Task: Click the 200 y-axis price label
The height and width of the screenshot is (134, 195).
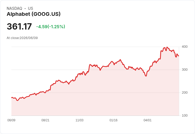Action: [185, 93]
